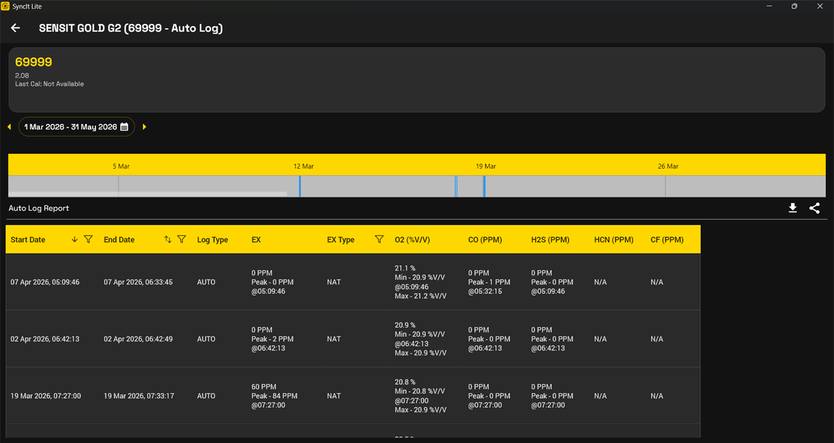Click the Log Type column header
The height and width of the screenshot is (443, 834).
click(x=213, y=240)
